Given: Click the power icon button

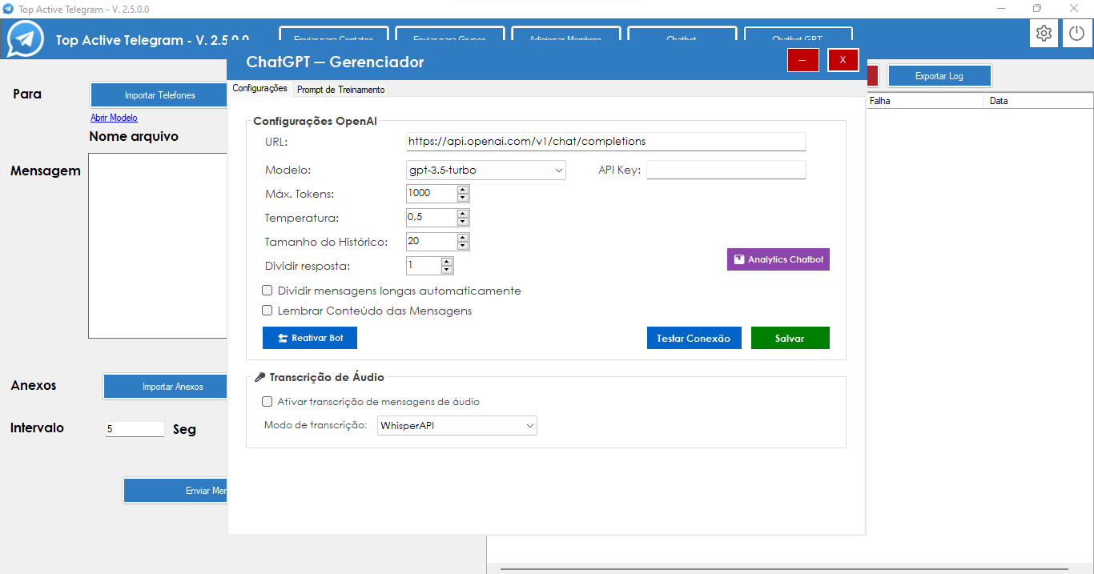Looking at the screenshot, I should coord(1077,34).
